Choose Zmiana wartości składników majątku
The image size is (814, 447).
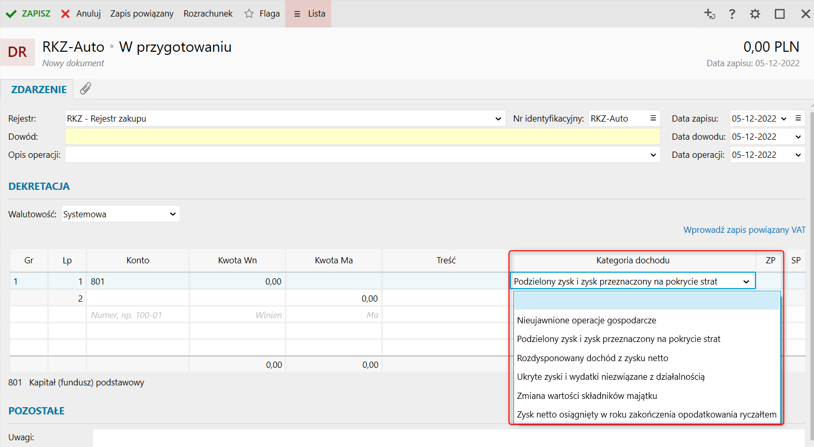[587, 396]
